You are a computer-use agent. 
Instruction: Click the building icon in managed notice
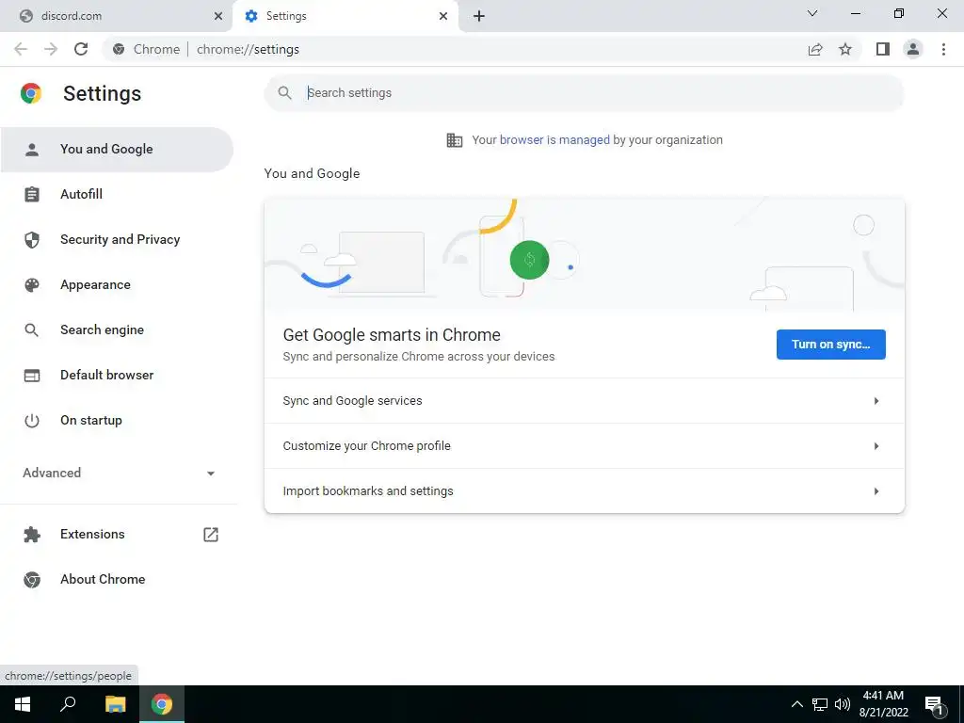(455, 140)
